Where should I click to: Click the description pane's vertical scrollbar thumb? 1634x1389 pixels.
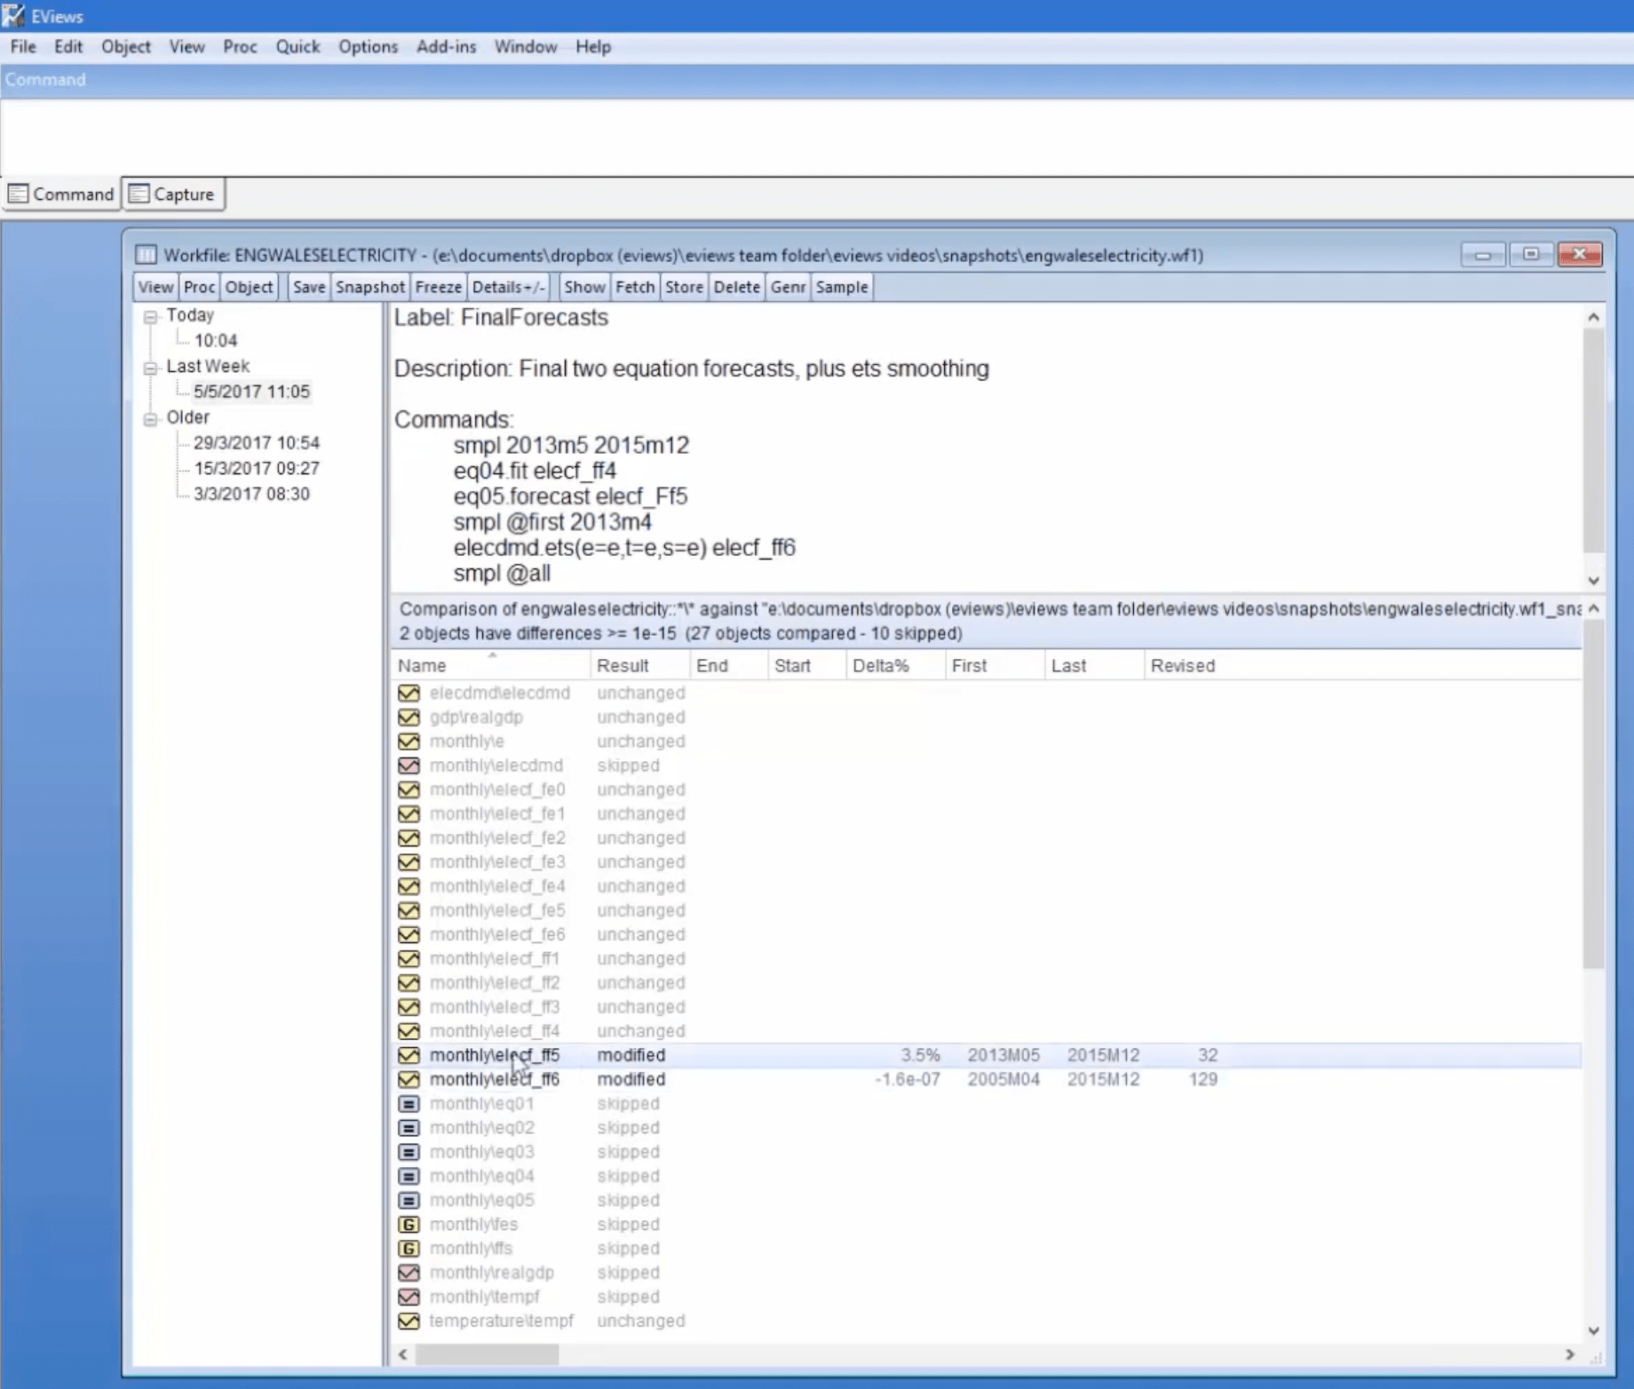coord(1593,441)
